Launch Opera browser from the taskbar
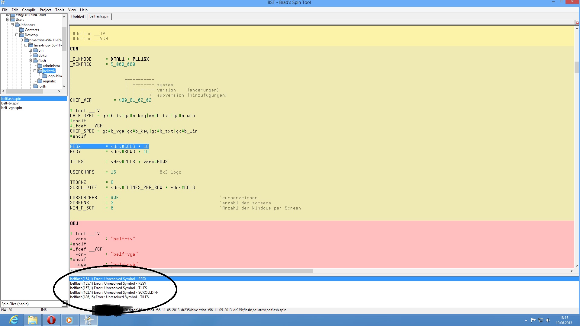The width and height of the screenshot is (580, 326). (51, 320)
